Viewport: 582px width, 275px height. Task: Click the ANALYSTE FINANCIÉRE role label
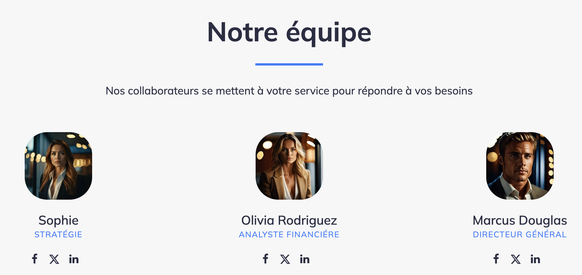tap(289, 234)
